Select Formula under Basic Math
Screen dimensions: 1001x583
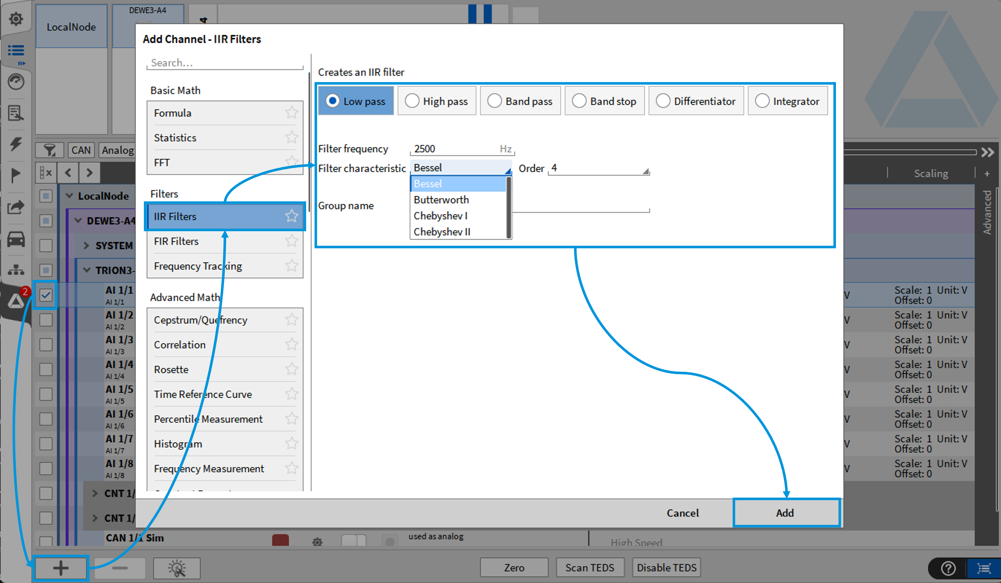tap(173, 113)
